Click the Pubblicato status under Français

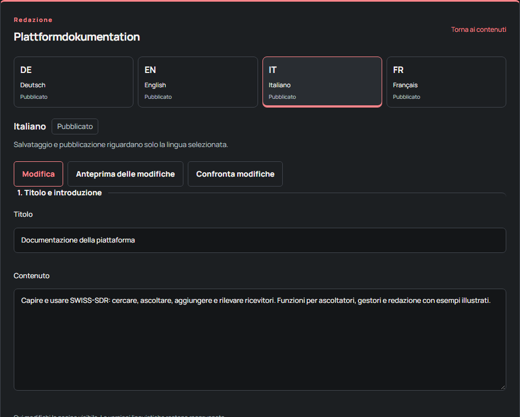pyautogui.click(x=406, y=97)
